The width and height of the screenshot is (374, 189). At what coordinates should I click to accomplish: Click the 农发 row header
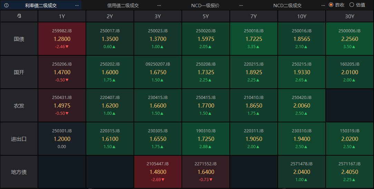pyautogui.click(x=19, y=105)
